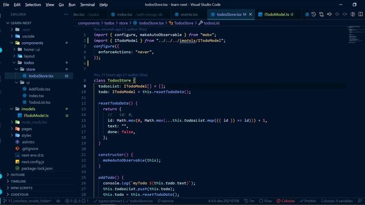The image size is (365, 205).
Task: Collapse the todos folder
Action: 29,63
